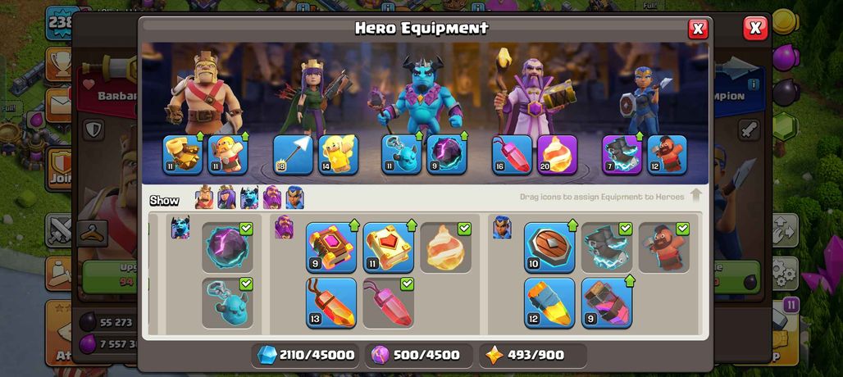The width and height of the screenshot is (843, 377).
Task: Select the Rage Gem level 13
Action: pyautogui.click(x=331, y=303)
